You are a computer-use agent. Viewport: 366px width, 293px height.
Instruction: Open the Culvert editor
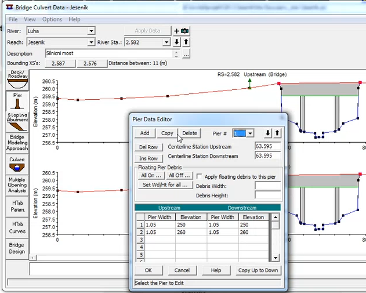[17, 164]
